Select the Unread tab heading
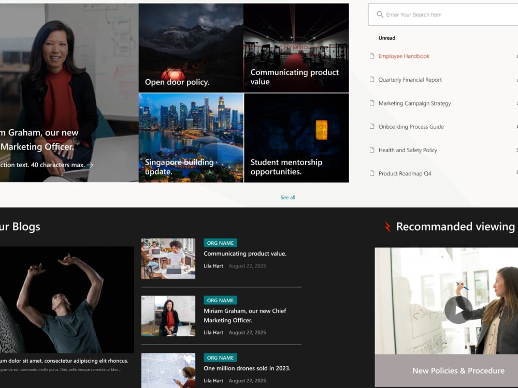 click(387, 38)
